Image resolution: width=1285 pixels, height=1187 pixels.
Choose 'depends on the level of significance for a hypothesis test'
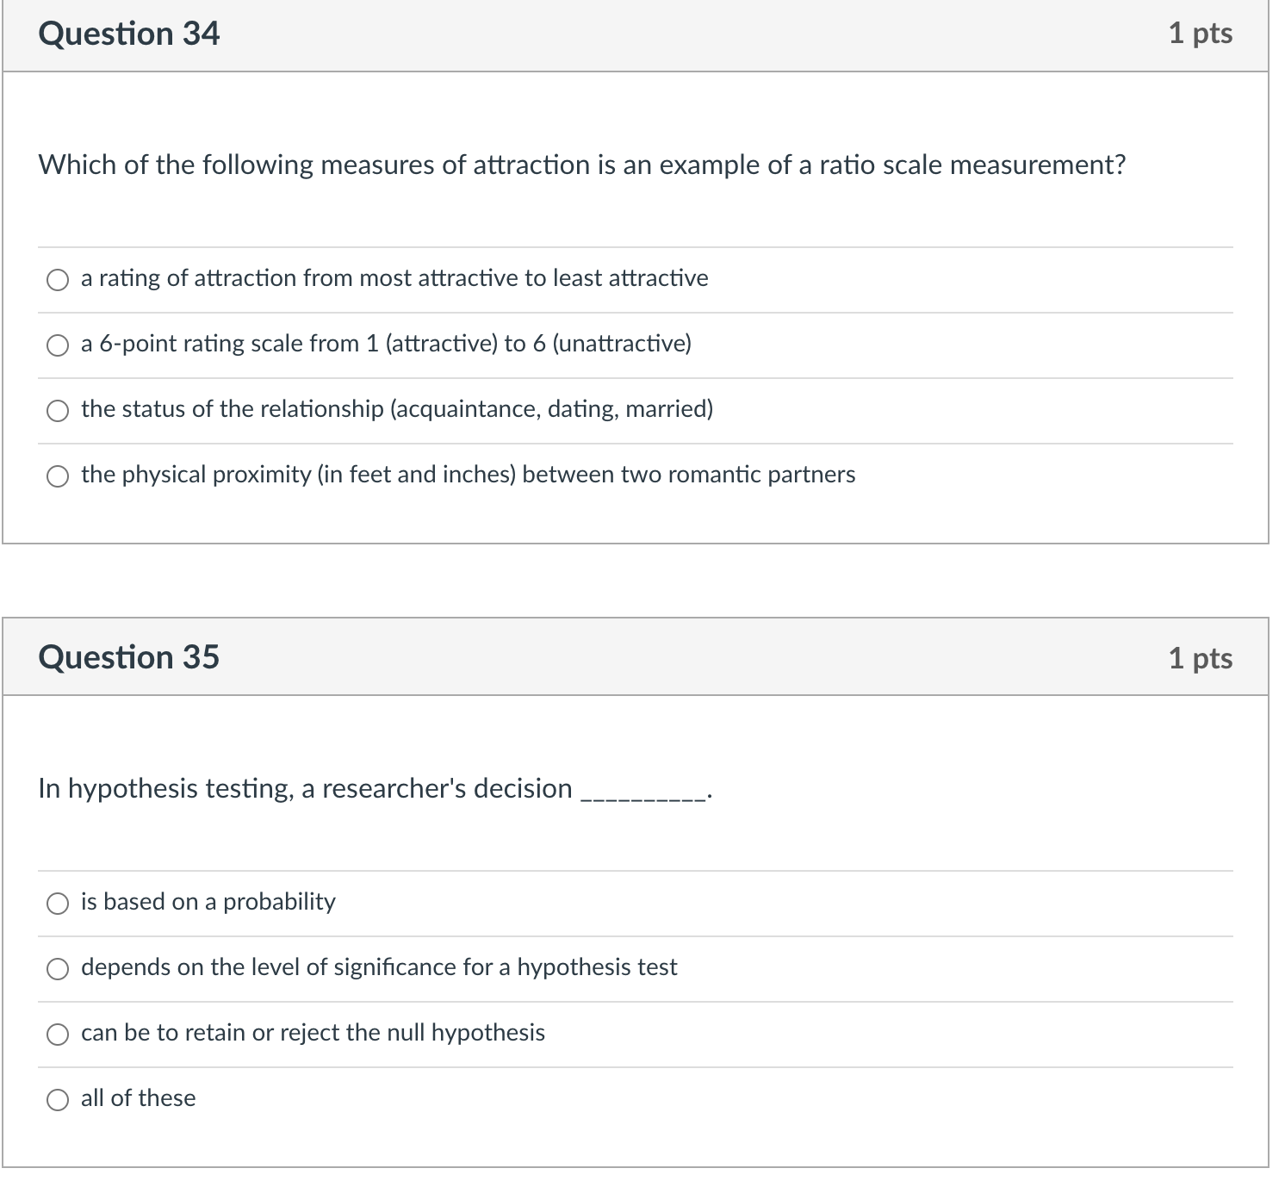click(x=57, y=968)
